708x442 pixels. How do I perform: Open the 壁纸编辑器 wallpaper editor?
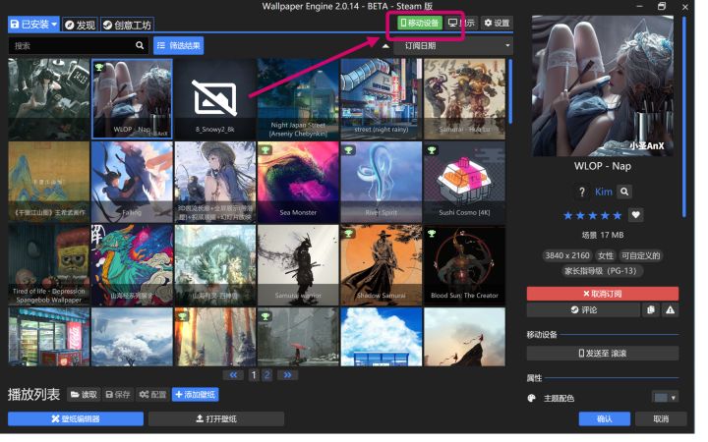pyautogui.click(x=76, y=419)
